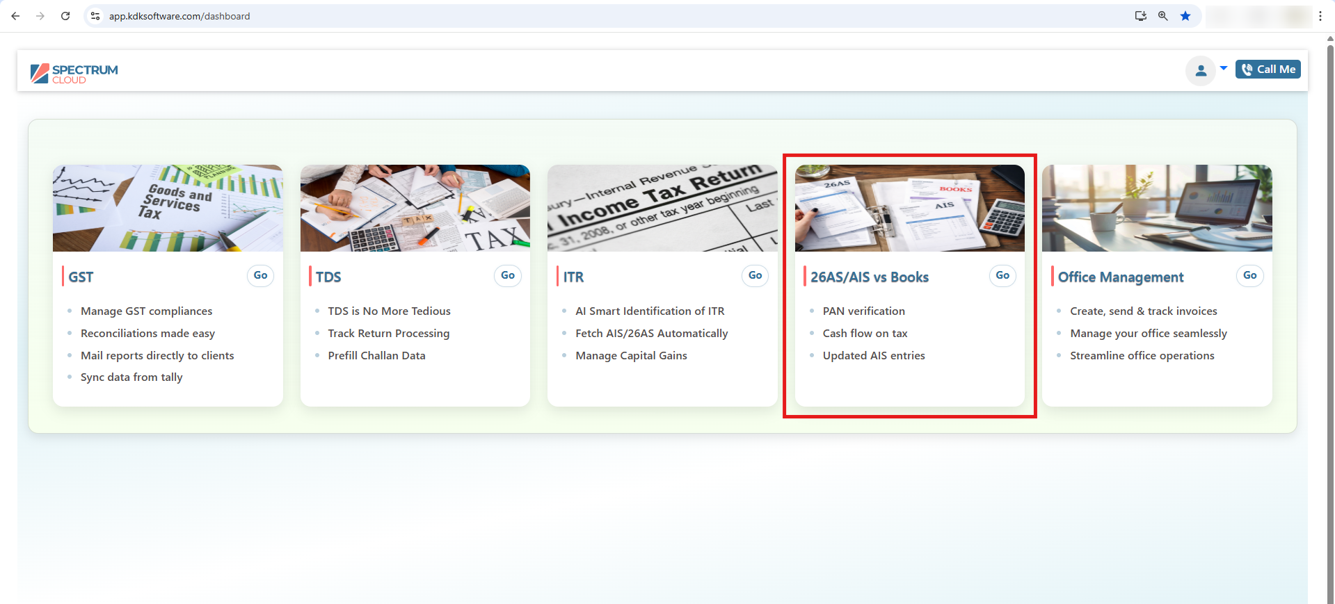Click the bookmark star icon
The height and width of the screenshot is (604, 1335).
tap(1185, 16)
